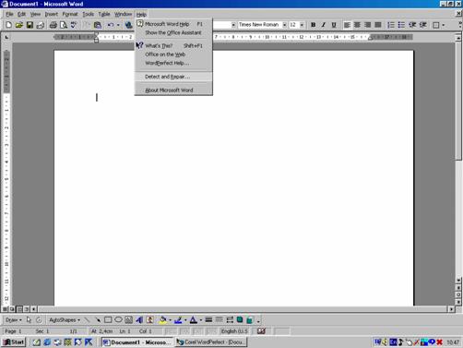Select the Oval drawing tool
Screen dimensions: 463x348
point(118,320)
